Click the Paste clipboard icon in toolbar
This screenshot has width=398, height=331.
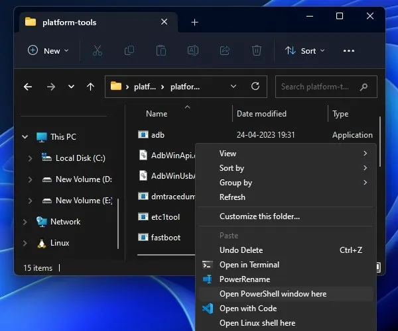(x=161, y=50)
